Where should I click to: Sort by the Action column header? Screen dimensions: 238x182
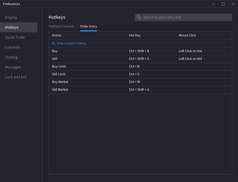coord(57,36)
